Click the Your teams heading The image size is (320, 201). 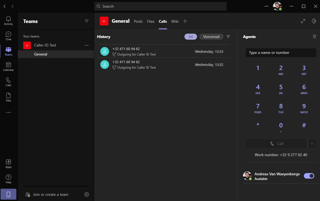click(x=31, y=36)
